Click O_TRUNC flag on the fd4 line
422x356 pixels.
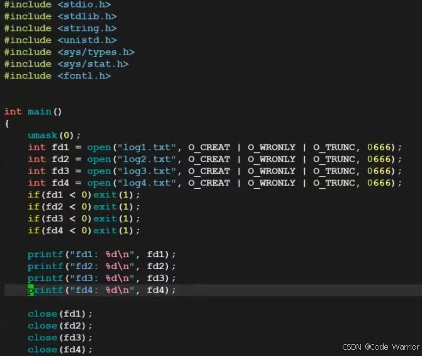point(334,183)
